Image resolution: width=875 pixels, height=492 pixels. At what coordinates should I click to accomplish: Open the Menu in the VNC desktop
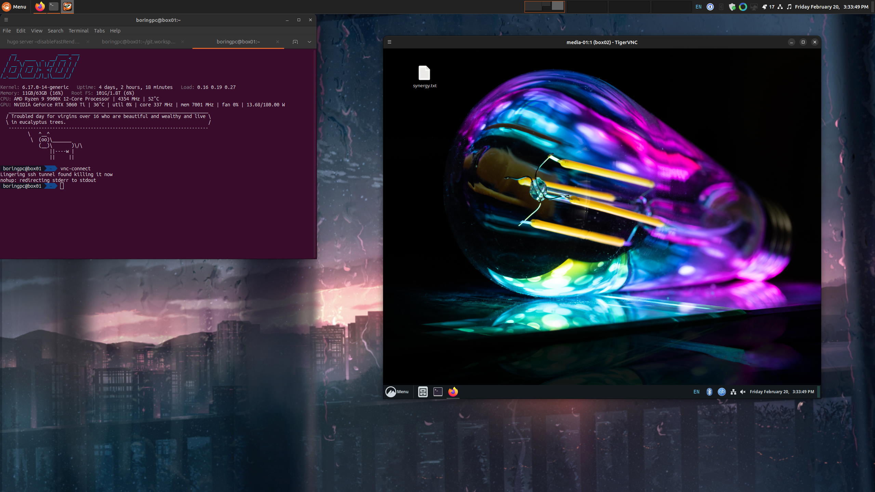coord(397,392)
